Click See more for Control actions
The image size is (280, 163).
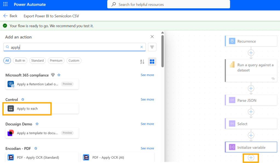click(147, 99)
